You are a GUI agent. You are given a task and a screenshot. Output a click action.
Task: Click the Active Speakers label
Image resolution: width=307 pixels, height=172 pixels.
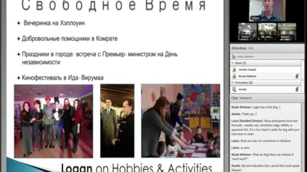tap(246, 57)
